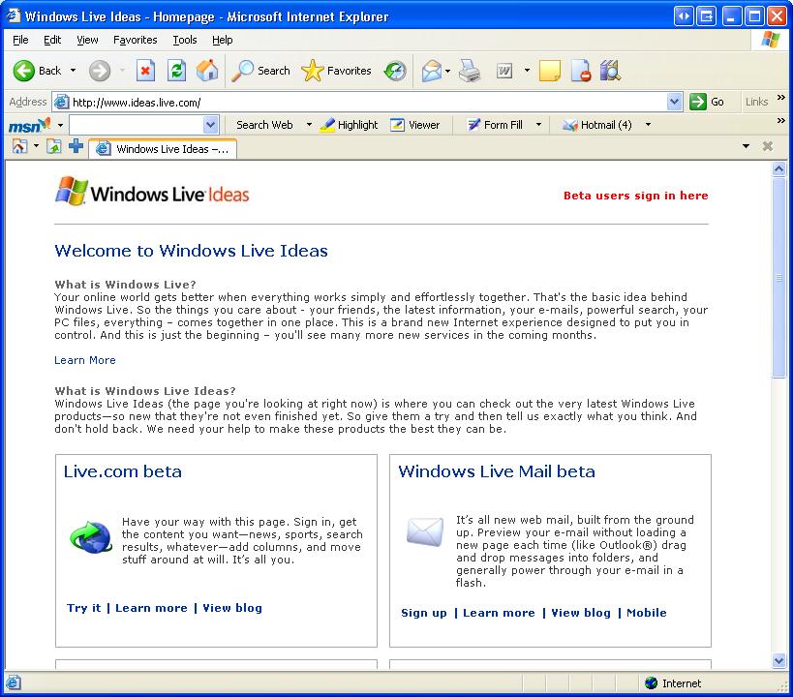Open the Tools menu
This screenshot has height=697, width=793.
tap(185, 40)
